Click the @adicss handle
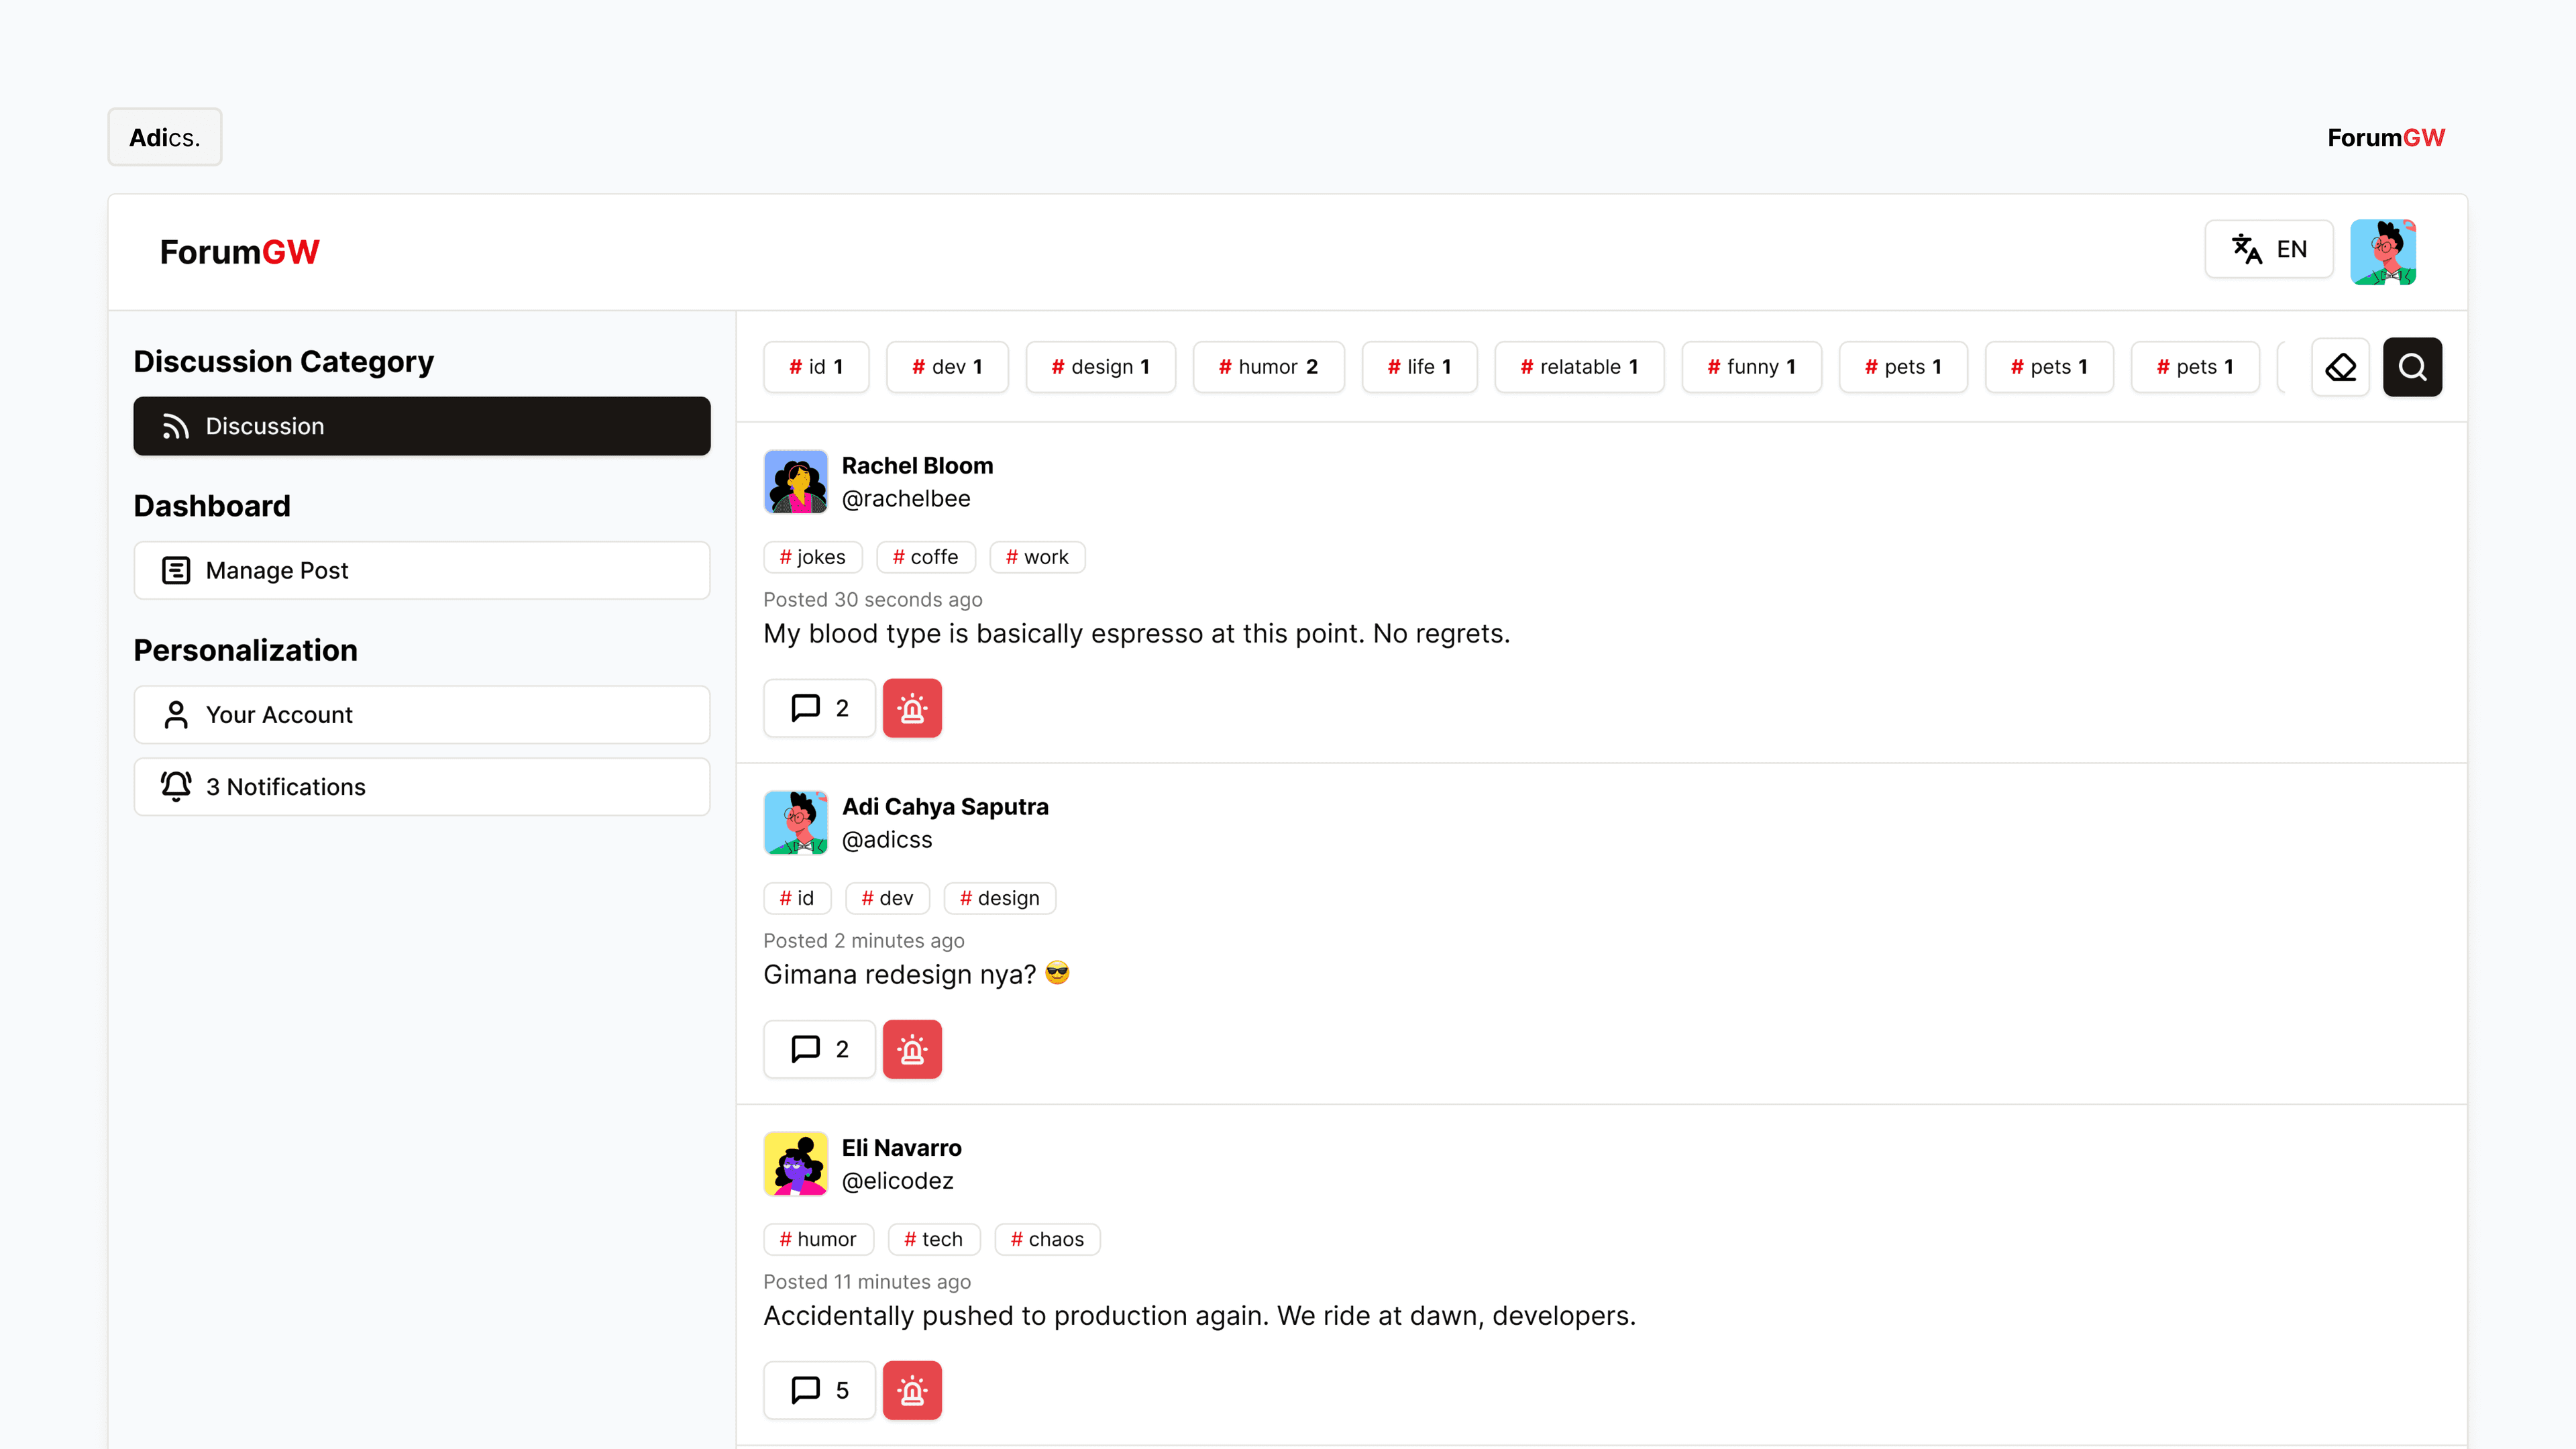 (x=887, y=840)
